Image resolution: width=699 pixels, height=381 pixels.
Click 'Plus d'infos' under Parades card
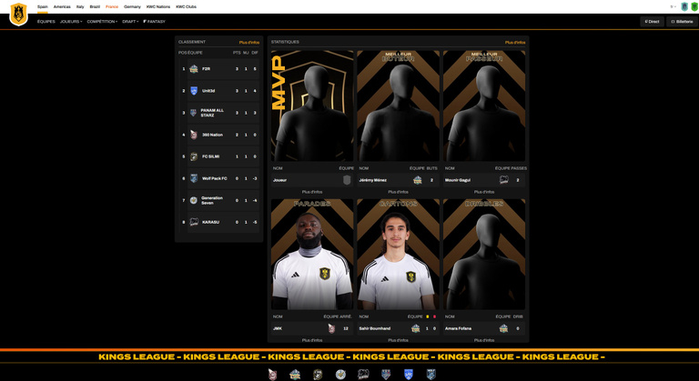(312, 340)
